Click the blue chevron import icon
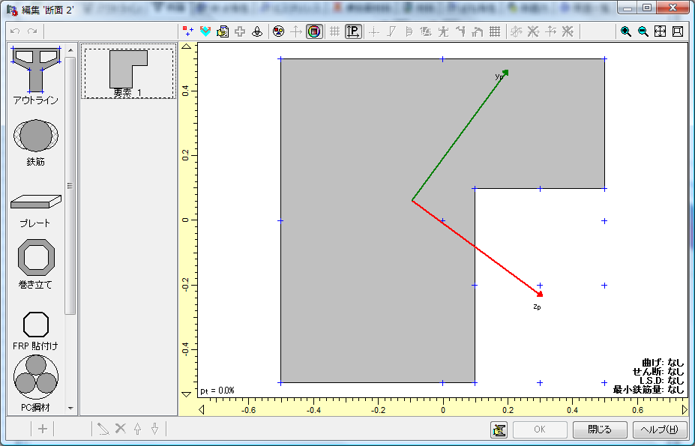695x446 pixels. 205,31
